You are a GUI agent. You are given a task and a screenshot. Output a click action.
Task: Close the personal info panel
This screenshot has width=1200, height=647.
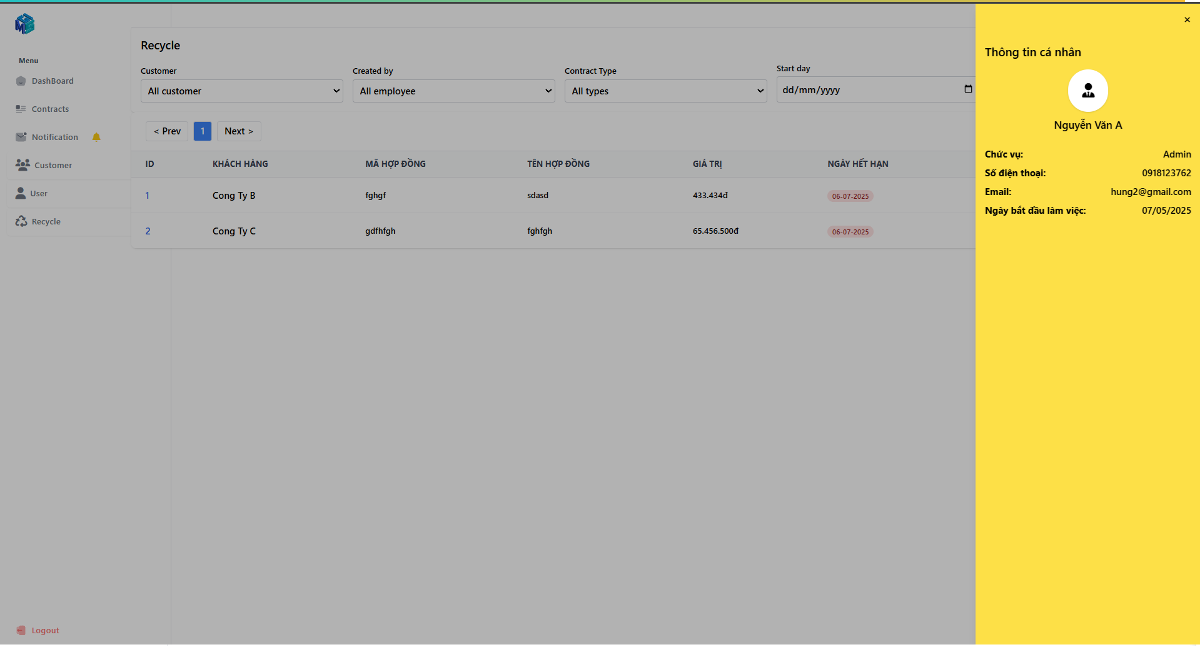[x=1187, y=20]
